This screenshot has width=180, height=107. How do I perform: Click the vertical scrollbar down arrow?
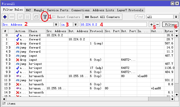[x=177, y=95]
